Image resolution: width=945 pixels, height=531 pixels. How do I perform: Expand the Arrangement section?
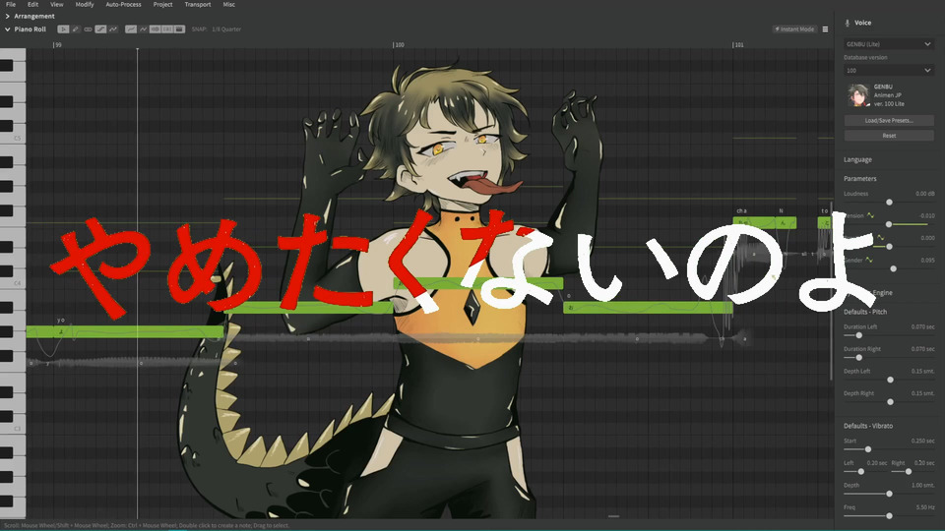tap(7, 17)
